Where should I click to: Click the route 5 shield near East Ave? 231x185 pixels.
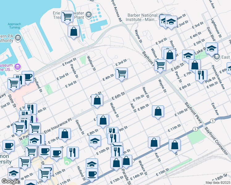[x=212, y=121]
